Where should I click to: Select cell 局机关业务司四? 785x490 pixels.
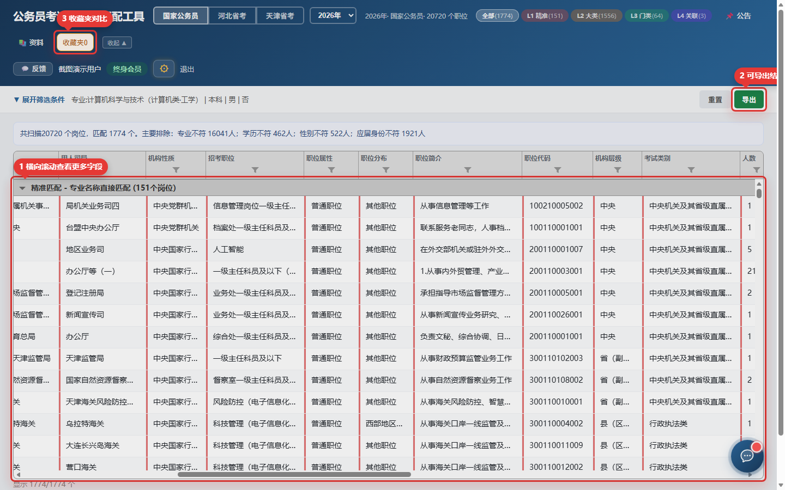click(x=102, y=206)
